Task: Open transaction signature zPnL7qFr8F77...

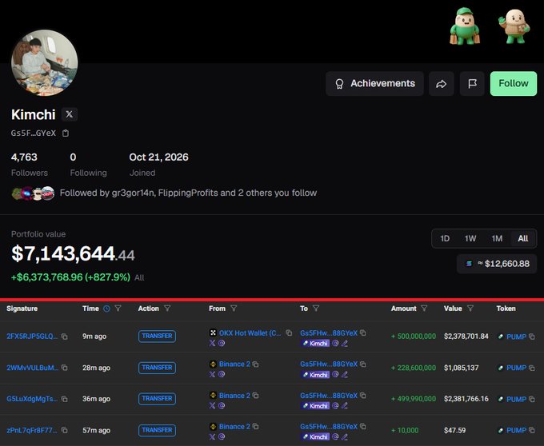Action: (32, 430)
